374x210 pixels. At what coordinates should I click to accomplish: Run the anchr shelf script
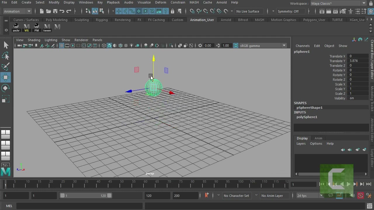click(16, 28)
